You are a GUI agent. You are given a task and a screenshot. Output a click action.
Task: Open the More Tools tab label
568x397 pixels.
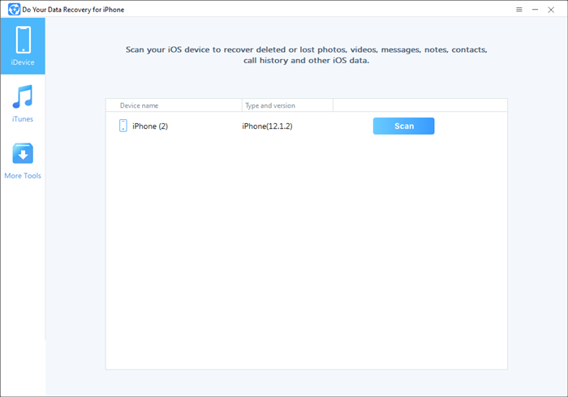pyautogui.click(x=23, y=176)
